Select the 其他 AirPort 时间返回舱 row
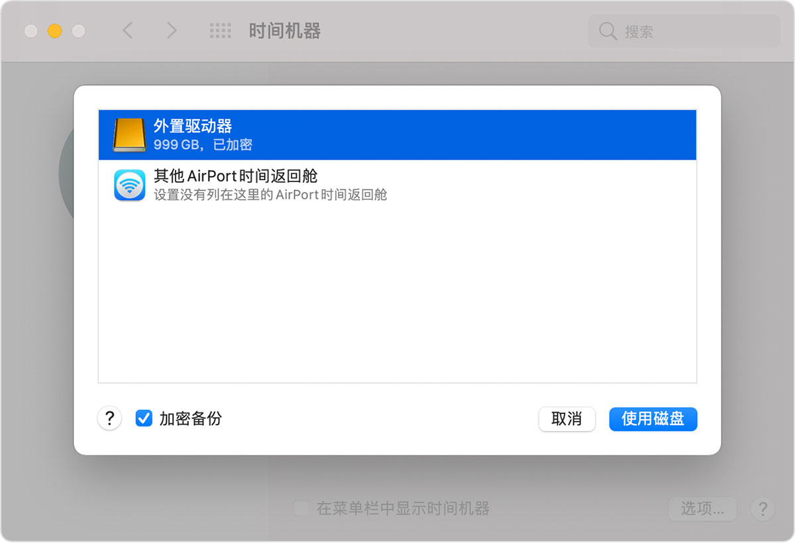Image resolution: width=795 pixels, height=543 pixels. [397, 185]
